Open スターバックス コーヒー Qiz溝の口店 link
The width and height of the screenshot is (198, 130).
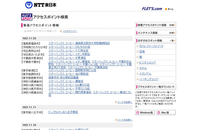click(x=69, y=85)
